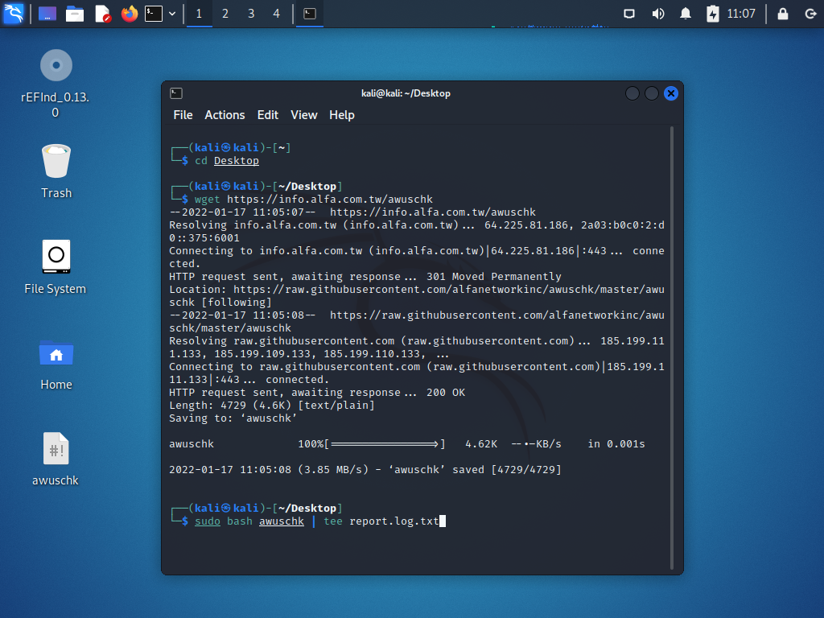Click the 'cd Desktop' command line

pyautogui.click(x=227, y=161)
